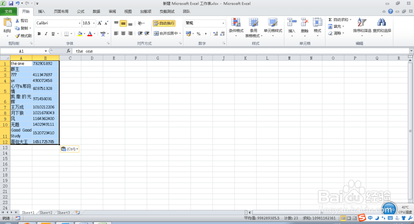The width and height of the screenshot is (414, 224).
Task: Toggle Italic formatting
Action: click(46, 34)
